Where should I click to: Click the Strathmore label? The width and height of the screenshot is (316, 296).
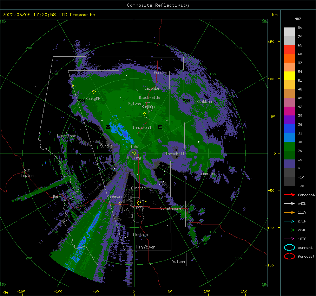[x=171, y=208]
